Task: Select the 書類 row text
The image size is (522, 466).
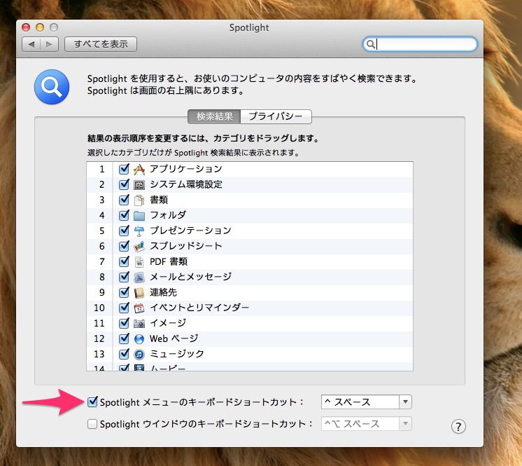Action: click(x=159, y=200)
